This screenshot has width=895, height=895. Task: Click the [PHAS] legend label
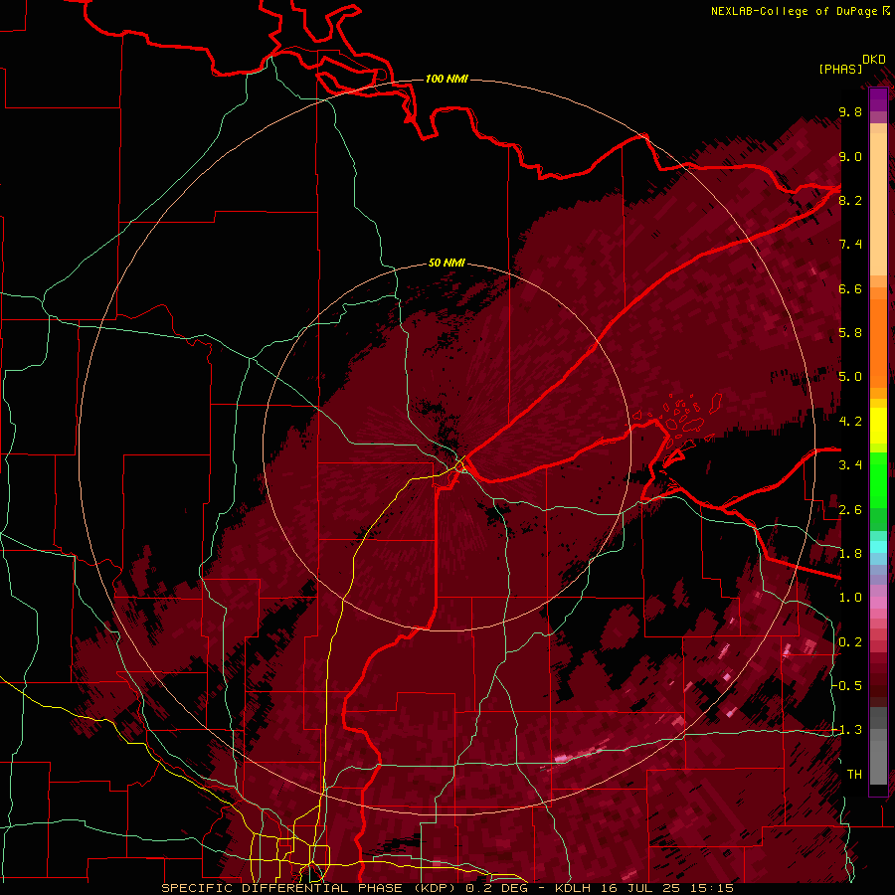tap(839, 70)
